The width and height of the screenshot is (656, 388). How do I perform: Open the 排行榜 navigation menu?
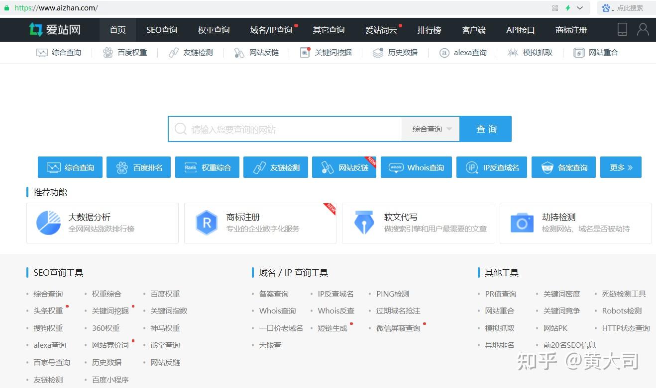coord(429,30)
